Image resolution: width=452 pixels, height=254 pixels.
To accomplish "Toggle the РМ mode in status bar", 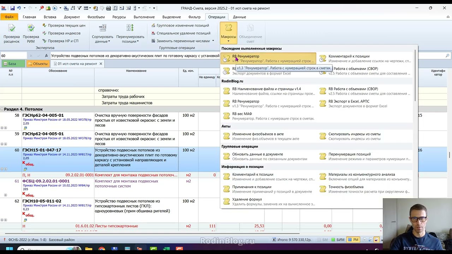I will (x=353, y=240).
